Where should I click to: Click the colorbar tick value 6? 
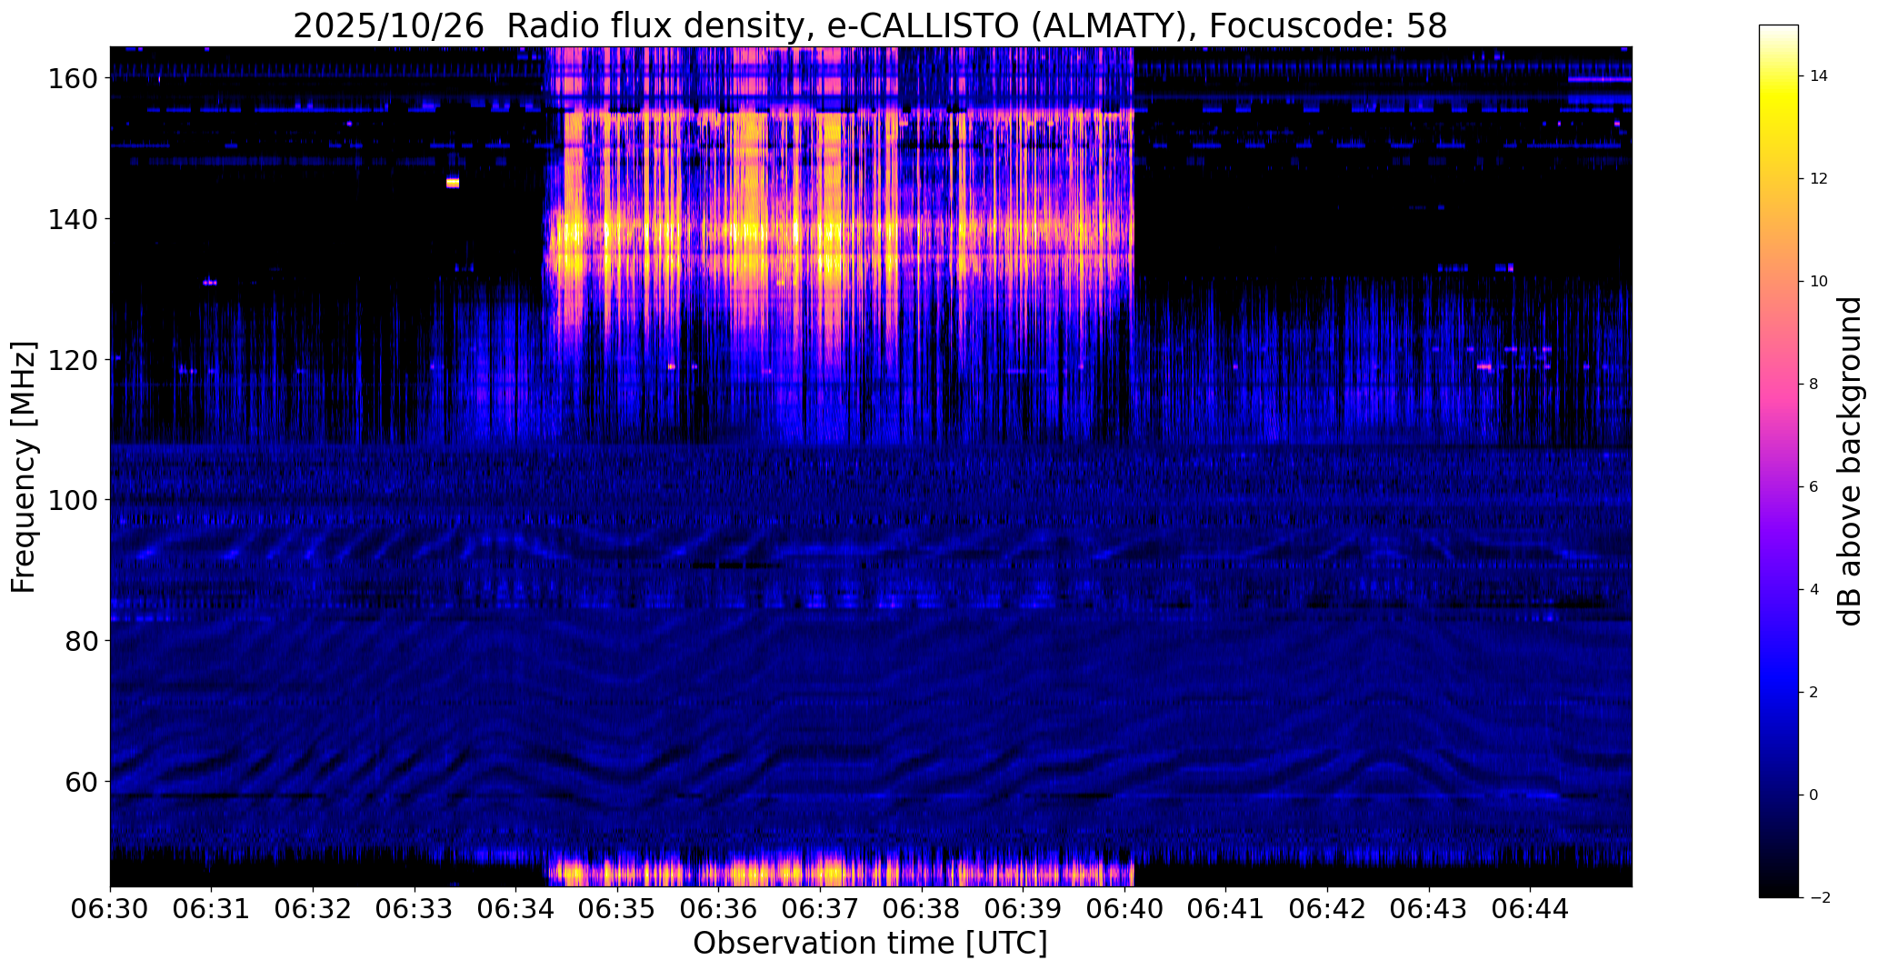(1813, 487)
